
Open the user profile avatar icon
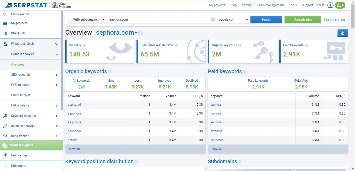click(330, 5)
